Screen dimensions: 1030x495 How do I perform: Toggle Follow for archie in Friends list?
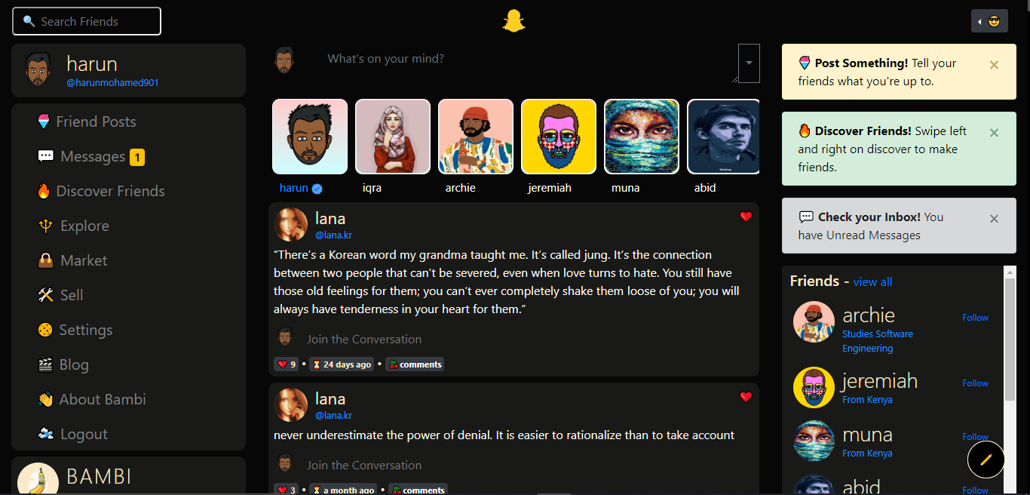(x=975, y=318)
